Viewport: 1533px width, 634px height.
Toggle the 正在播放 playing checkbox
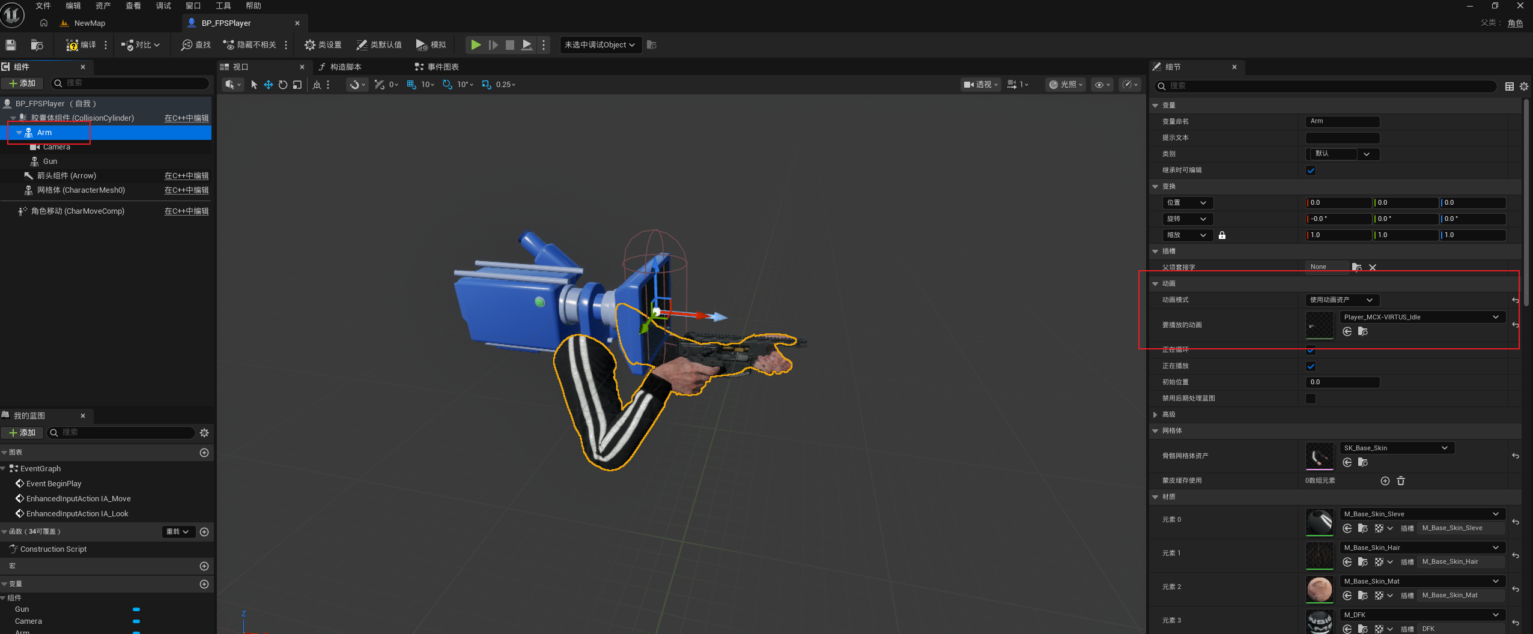coord(1311,366)
